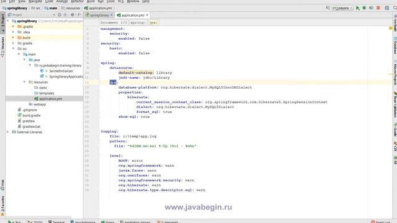This screenshot has width=397, height=223.
Task: Select gradlew.bat in the project tree
Action: [x=32, y=126]
